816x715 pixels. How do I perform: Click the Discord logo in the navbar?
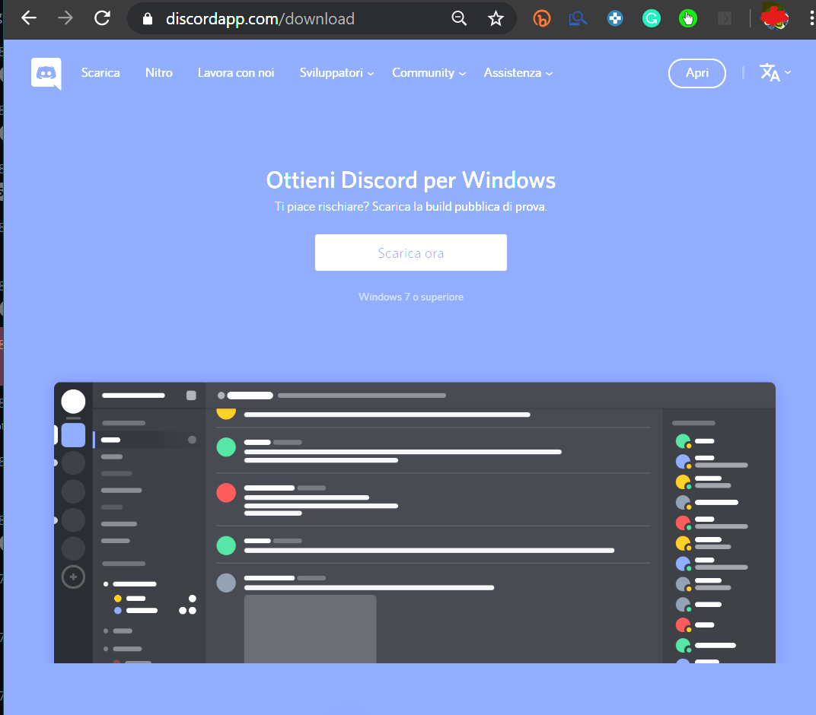pos(46,74)
